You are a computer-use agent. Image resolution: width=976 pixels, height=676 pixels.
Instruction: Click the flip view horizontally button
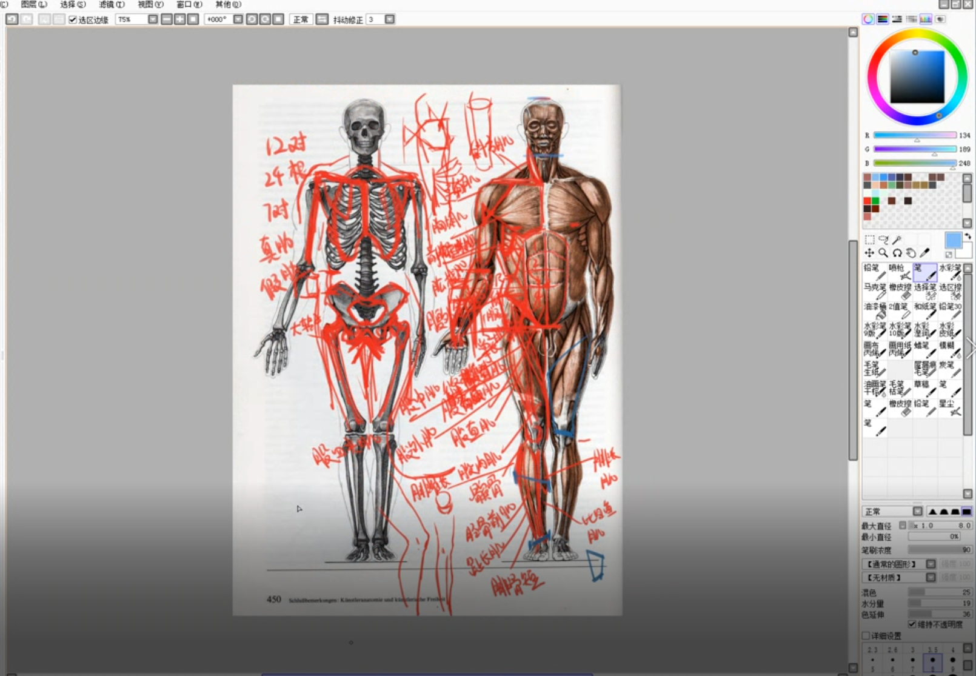click(x=322, y=19)
